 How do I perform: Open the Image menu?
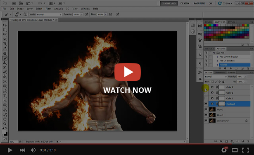point(20,9)
